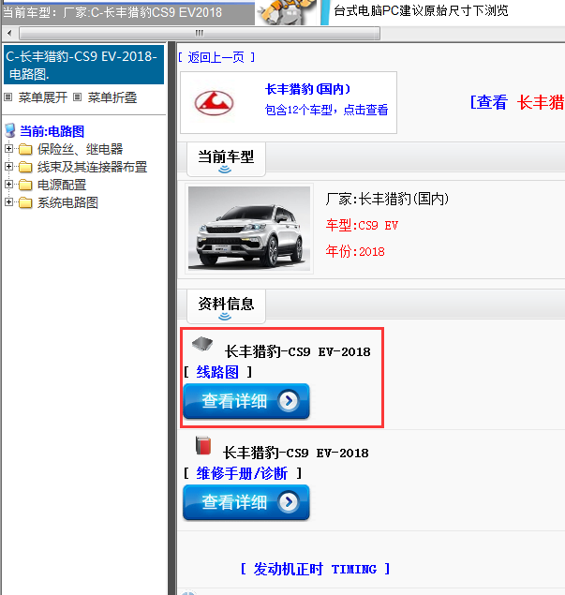The width and height of the screenshot is (565, 595).
Task: Click the red 车型:CS9 EV text
Action: click(362, 226)
